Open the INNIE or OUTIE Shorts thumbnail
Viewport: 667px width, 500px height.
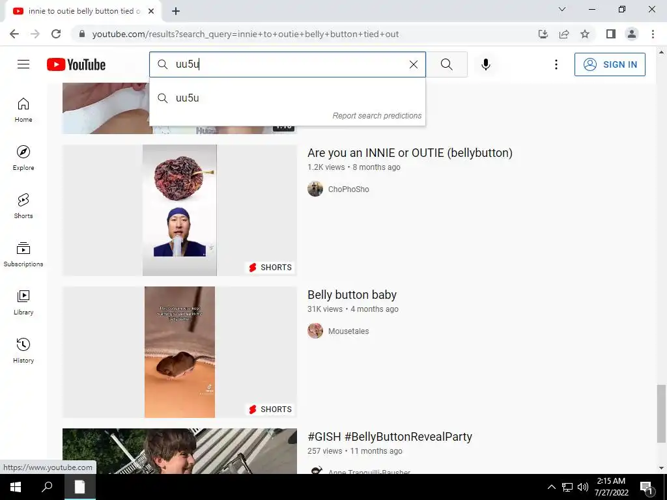180,210
